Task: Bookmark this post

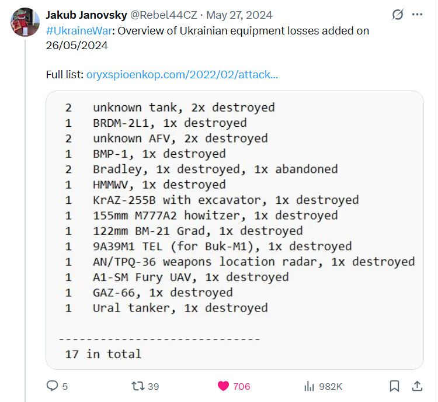Action: 394,386
